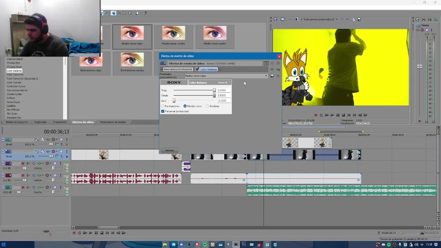Open track 4 audio FX icon

coord(39,175)
